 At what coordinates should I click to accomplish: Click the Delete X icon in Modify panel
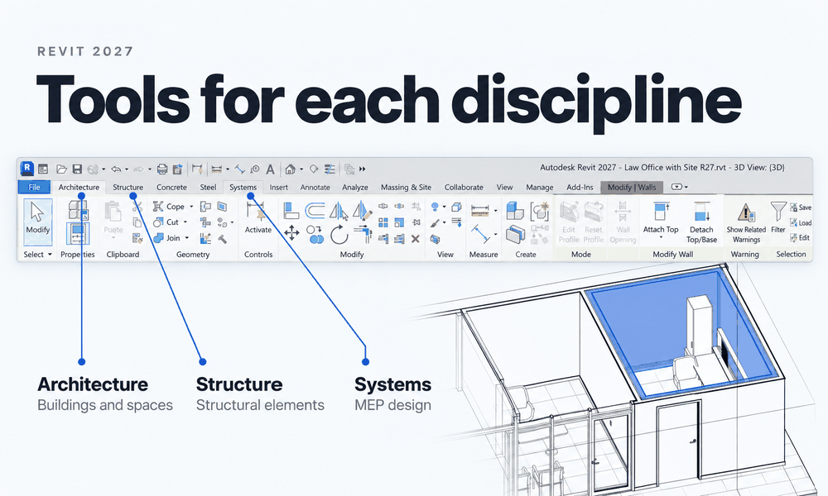416,239
